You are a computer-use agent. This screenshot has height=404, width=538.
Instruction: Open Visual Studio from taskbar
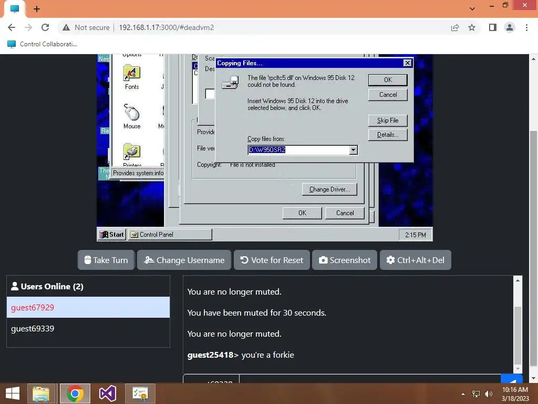(x=107, y=393)
